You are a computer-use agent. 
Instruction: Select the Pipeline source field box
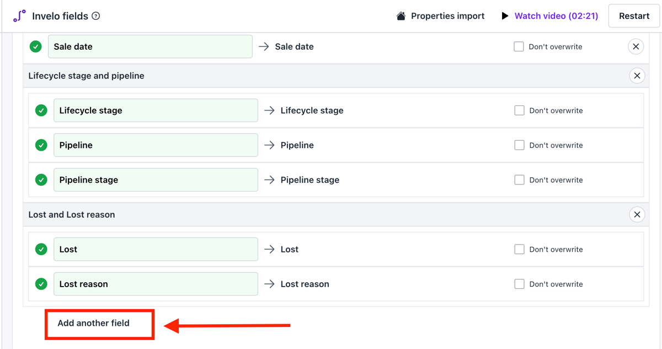pos(156,145)
